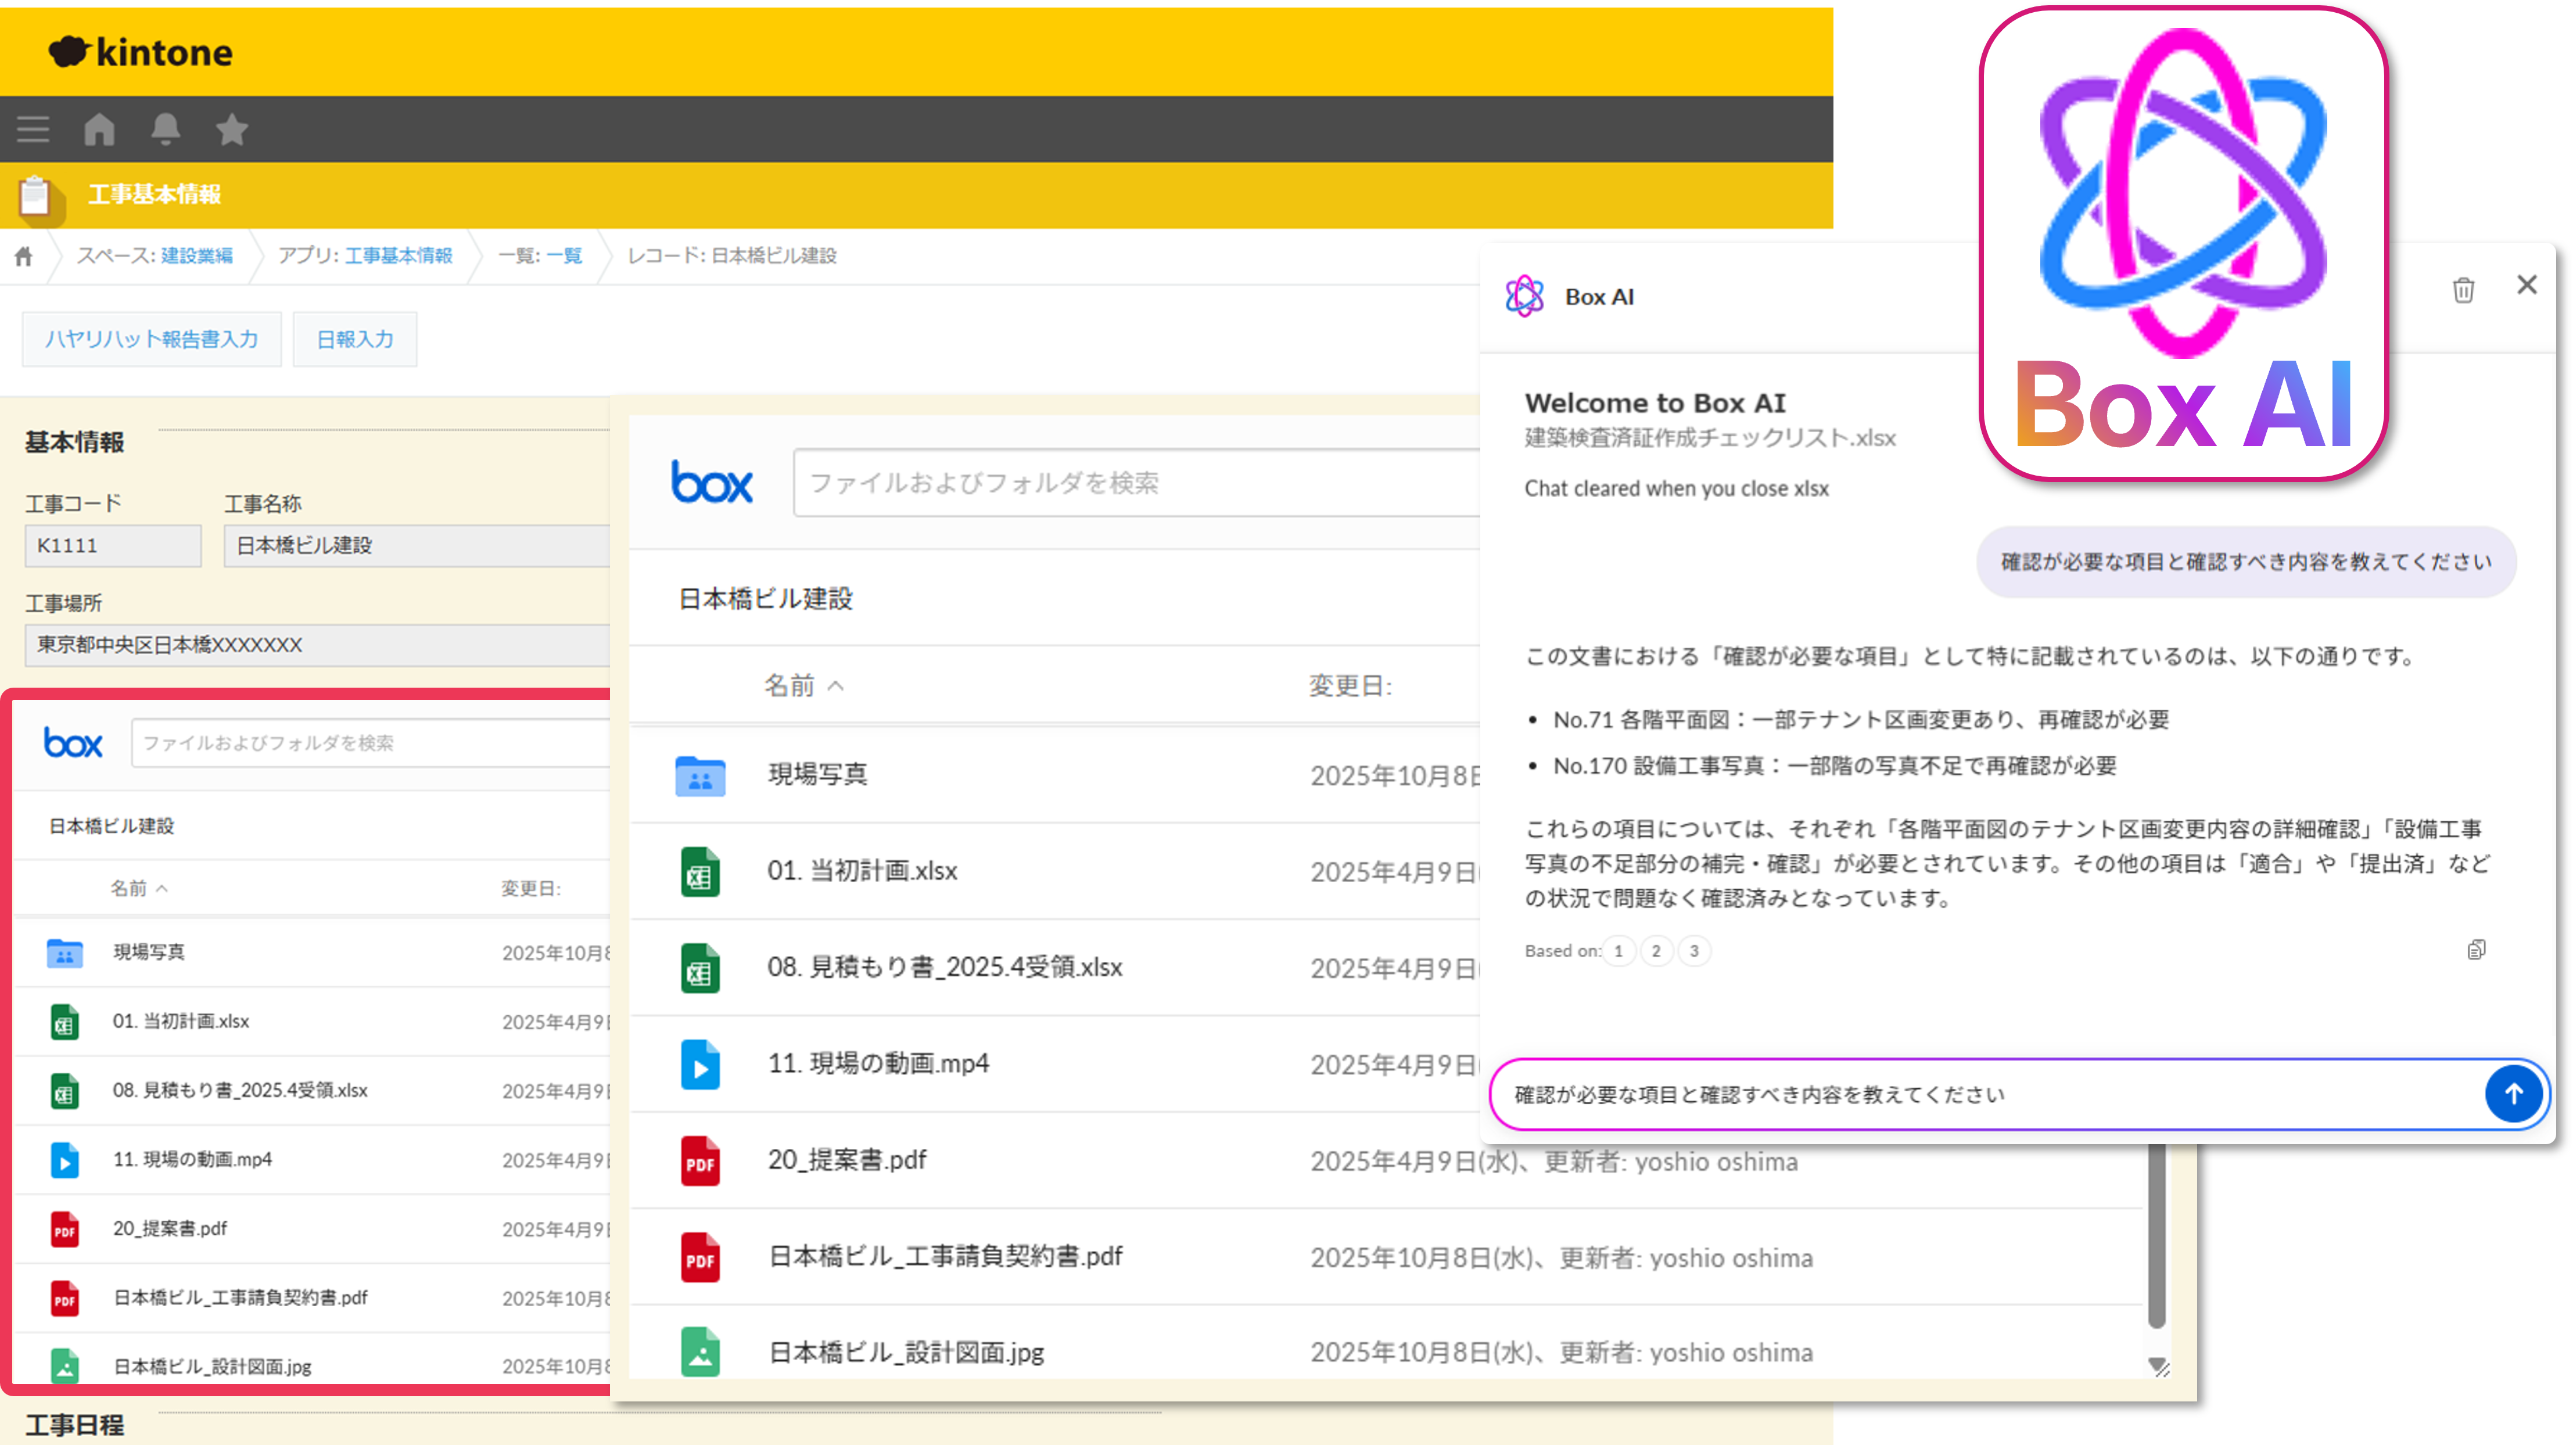Click the Box AI question input field
The image size is (2573, 1445).
1987,1094
